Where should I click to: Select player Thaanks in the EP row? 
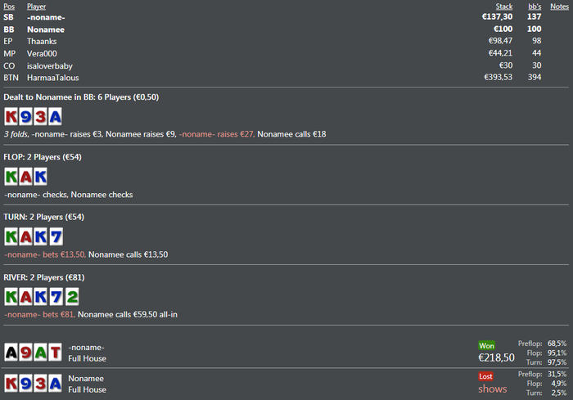(x=43, y=40)
